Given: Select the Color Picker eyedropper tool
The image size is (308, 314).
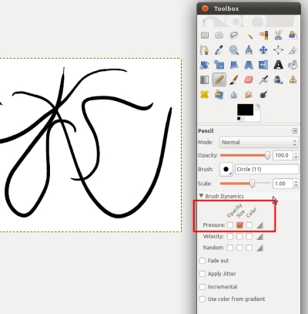Looking at the screenshot, I should 219,50.
